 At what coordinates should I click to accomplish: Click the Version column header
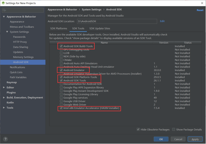point(163,42)
